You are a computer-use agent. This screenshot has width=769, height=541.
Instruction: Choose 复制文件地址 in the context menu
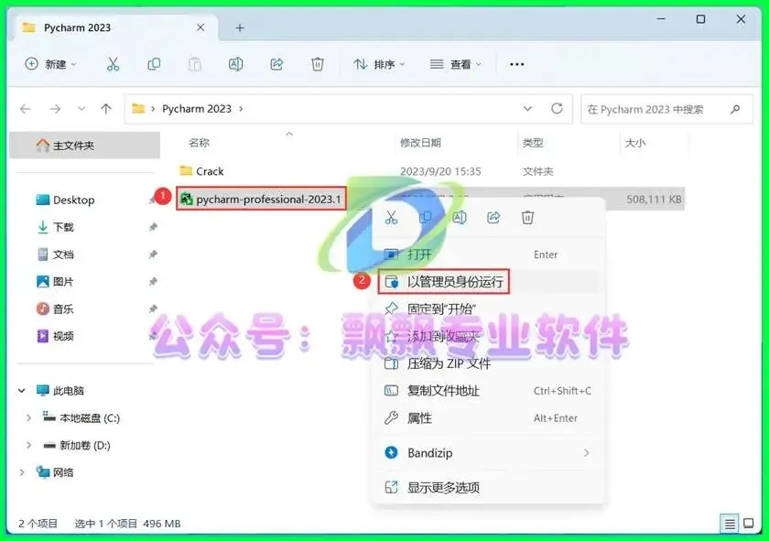pyautogui.click(x=489, y=391)
